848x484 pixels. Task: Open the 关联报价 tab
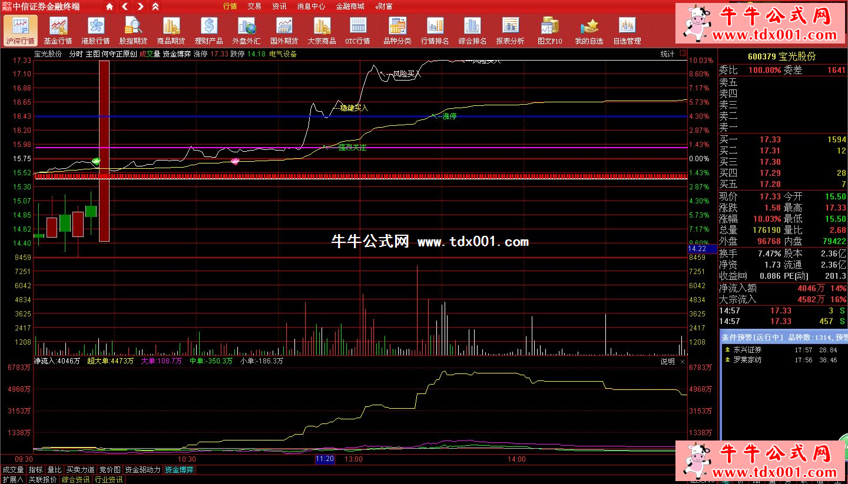point(42,479)
